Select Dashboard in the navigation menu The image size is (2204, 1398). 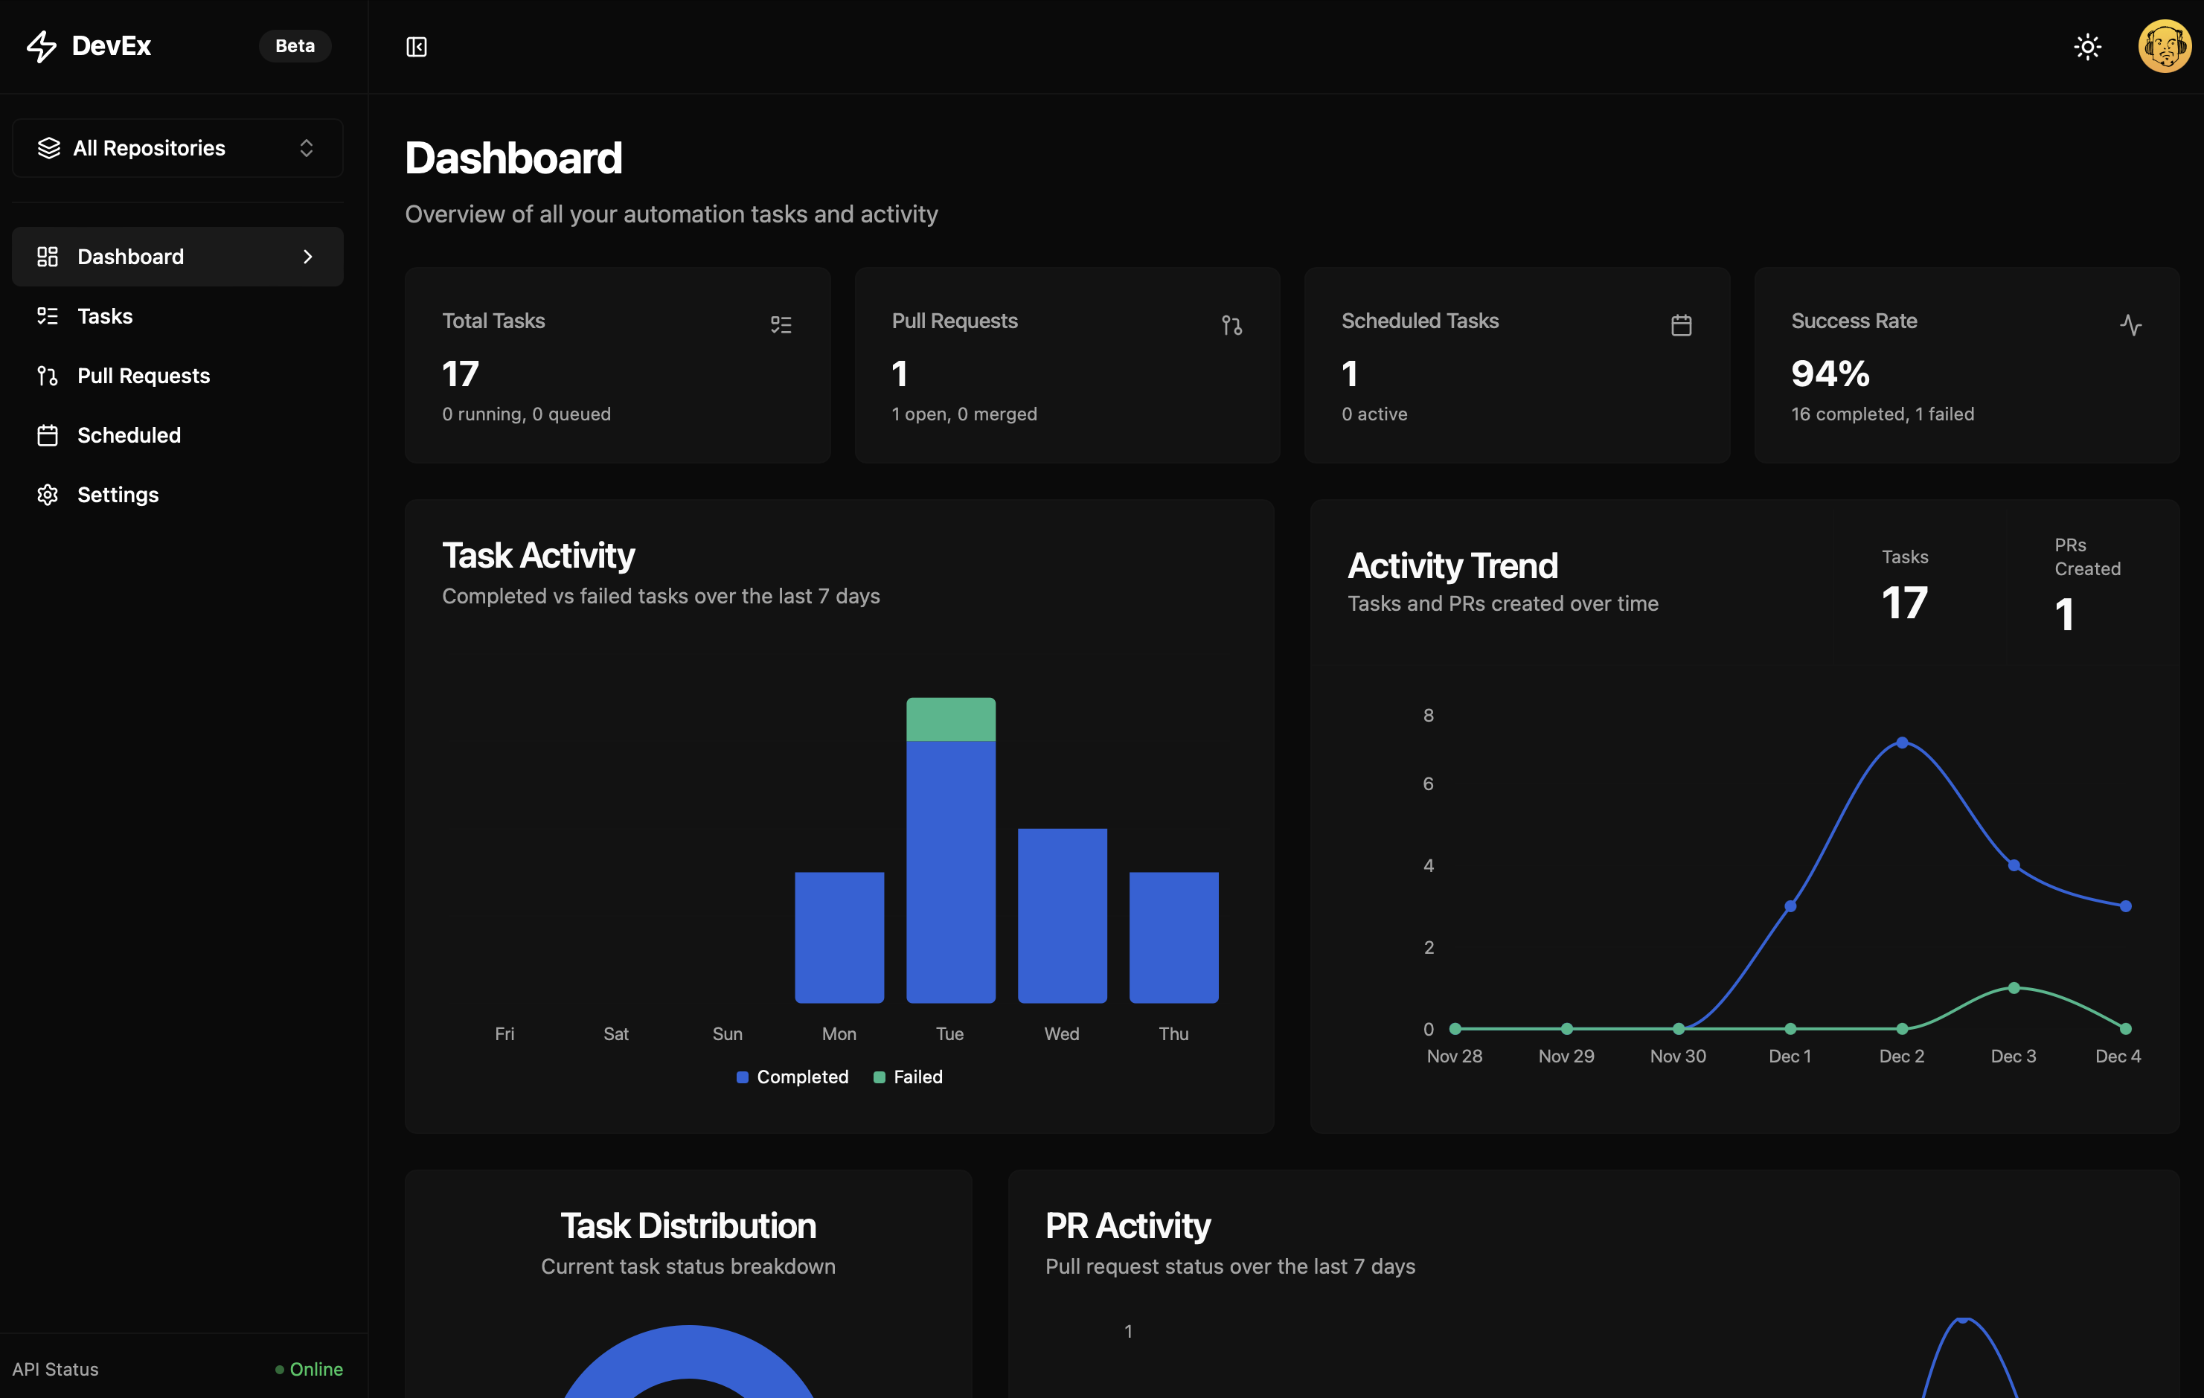(130, 256)
